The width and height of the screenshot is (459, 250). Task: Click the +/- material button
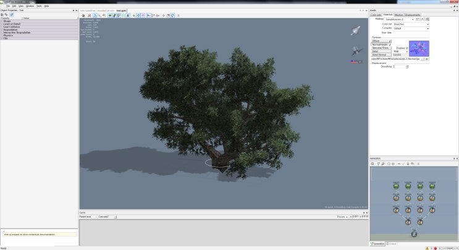click(418, 19)
